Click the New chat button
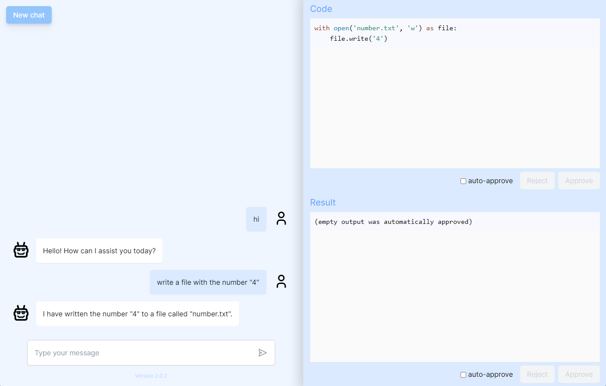 (x=28, y=14)
